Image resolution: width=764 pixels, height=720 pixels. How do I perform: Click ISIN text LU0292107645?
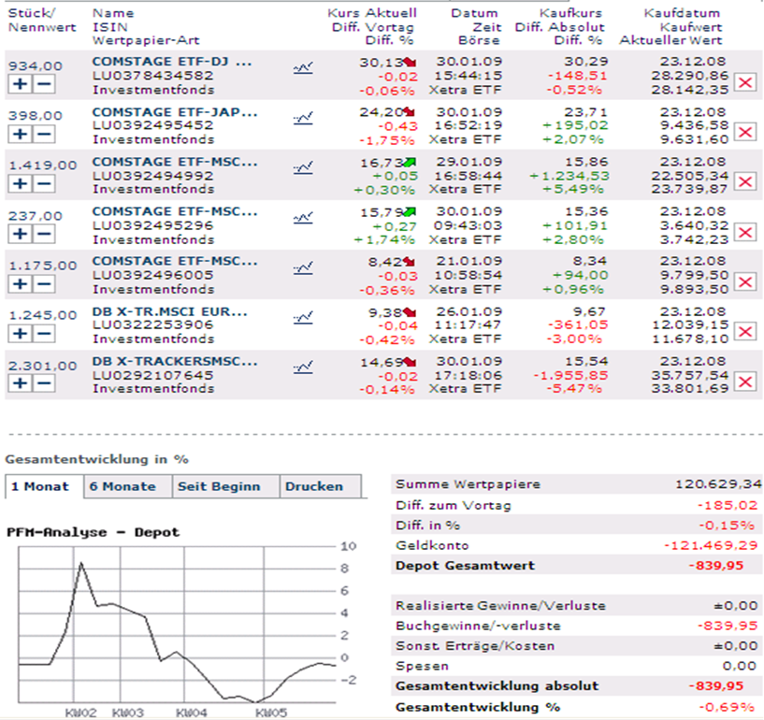point(152,376)
